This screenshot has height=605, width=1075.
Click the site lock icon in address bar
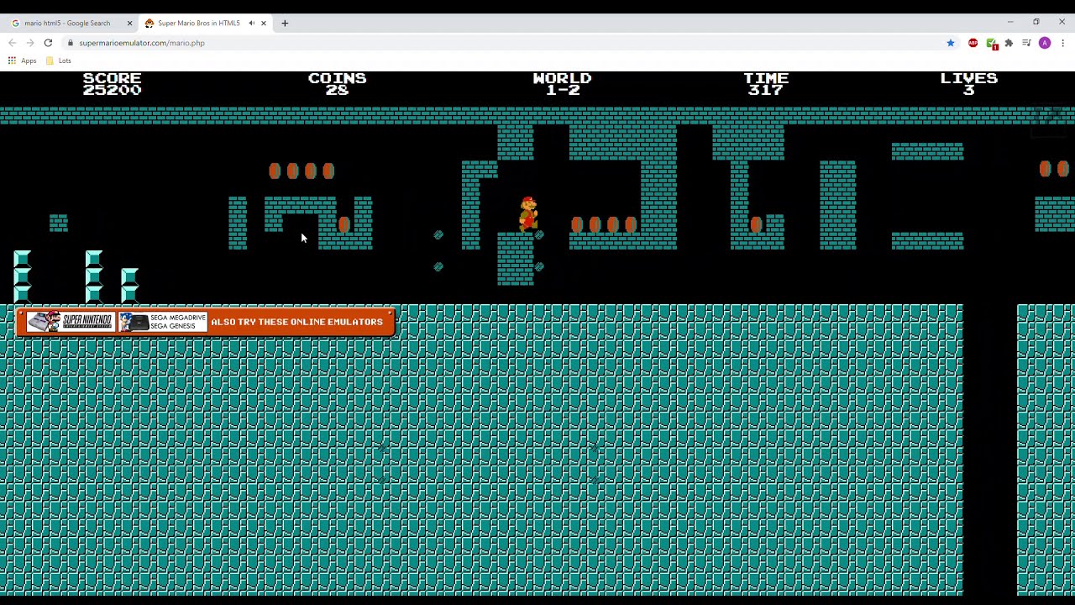point(71,43)
